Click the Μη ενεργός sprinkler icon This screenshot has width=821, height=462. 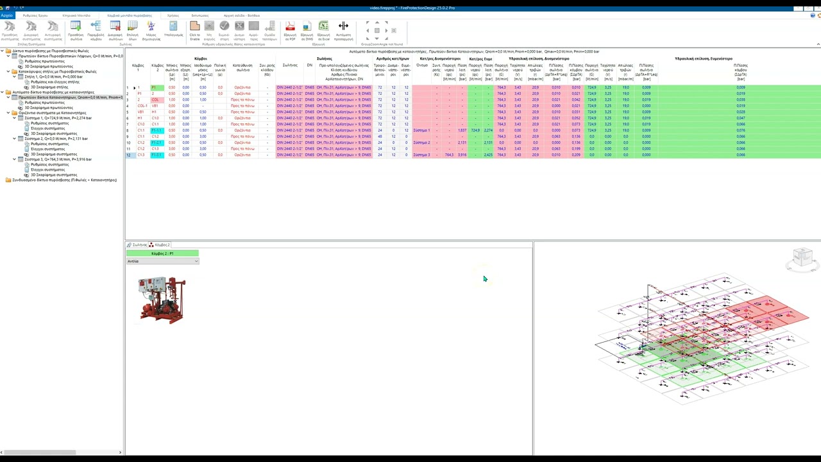point(209,30)
